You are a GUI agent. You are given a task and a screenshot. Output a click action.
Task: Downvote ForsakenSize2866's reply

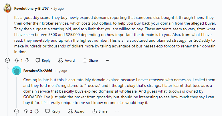click(37, 111)
